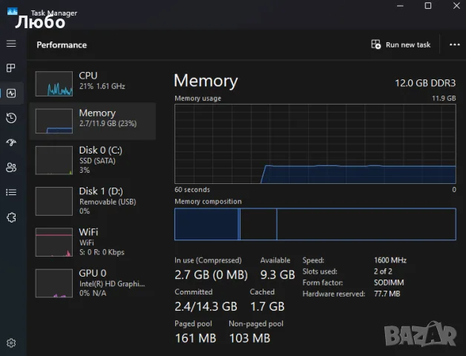This screenshot has height=356, width=466.
Task: Click the free segment of Memory composition
Action: point(366,224)
